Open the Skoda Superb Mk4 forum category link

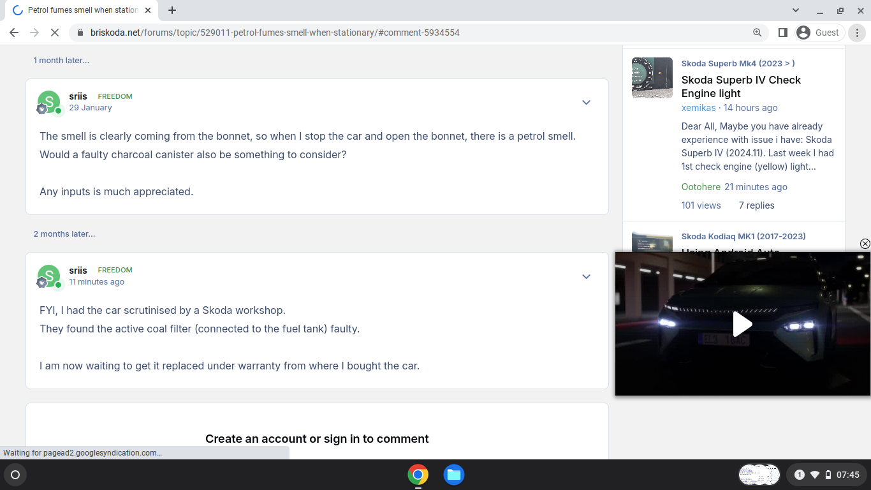(738, 63)
